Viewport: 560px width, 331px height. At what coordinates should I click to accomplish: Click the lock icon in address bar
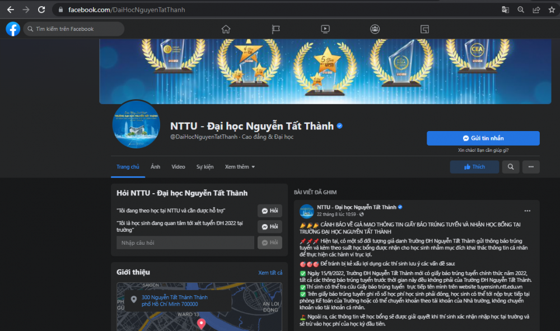60,10
